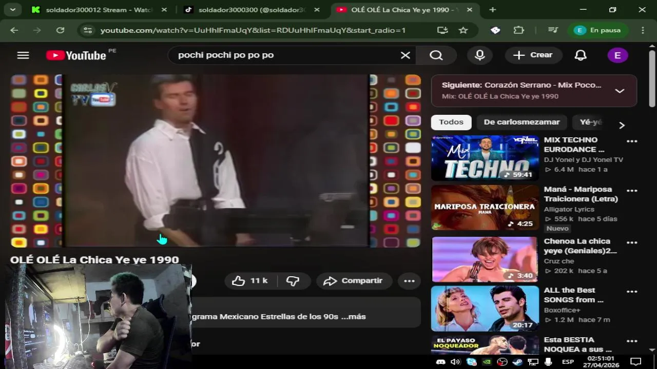657x369 pixels.
Task: Visit the Cruz che channel
Action: tap(558, 261)
